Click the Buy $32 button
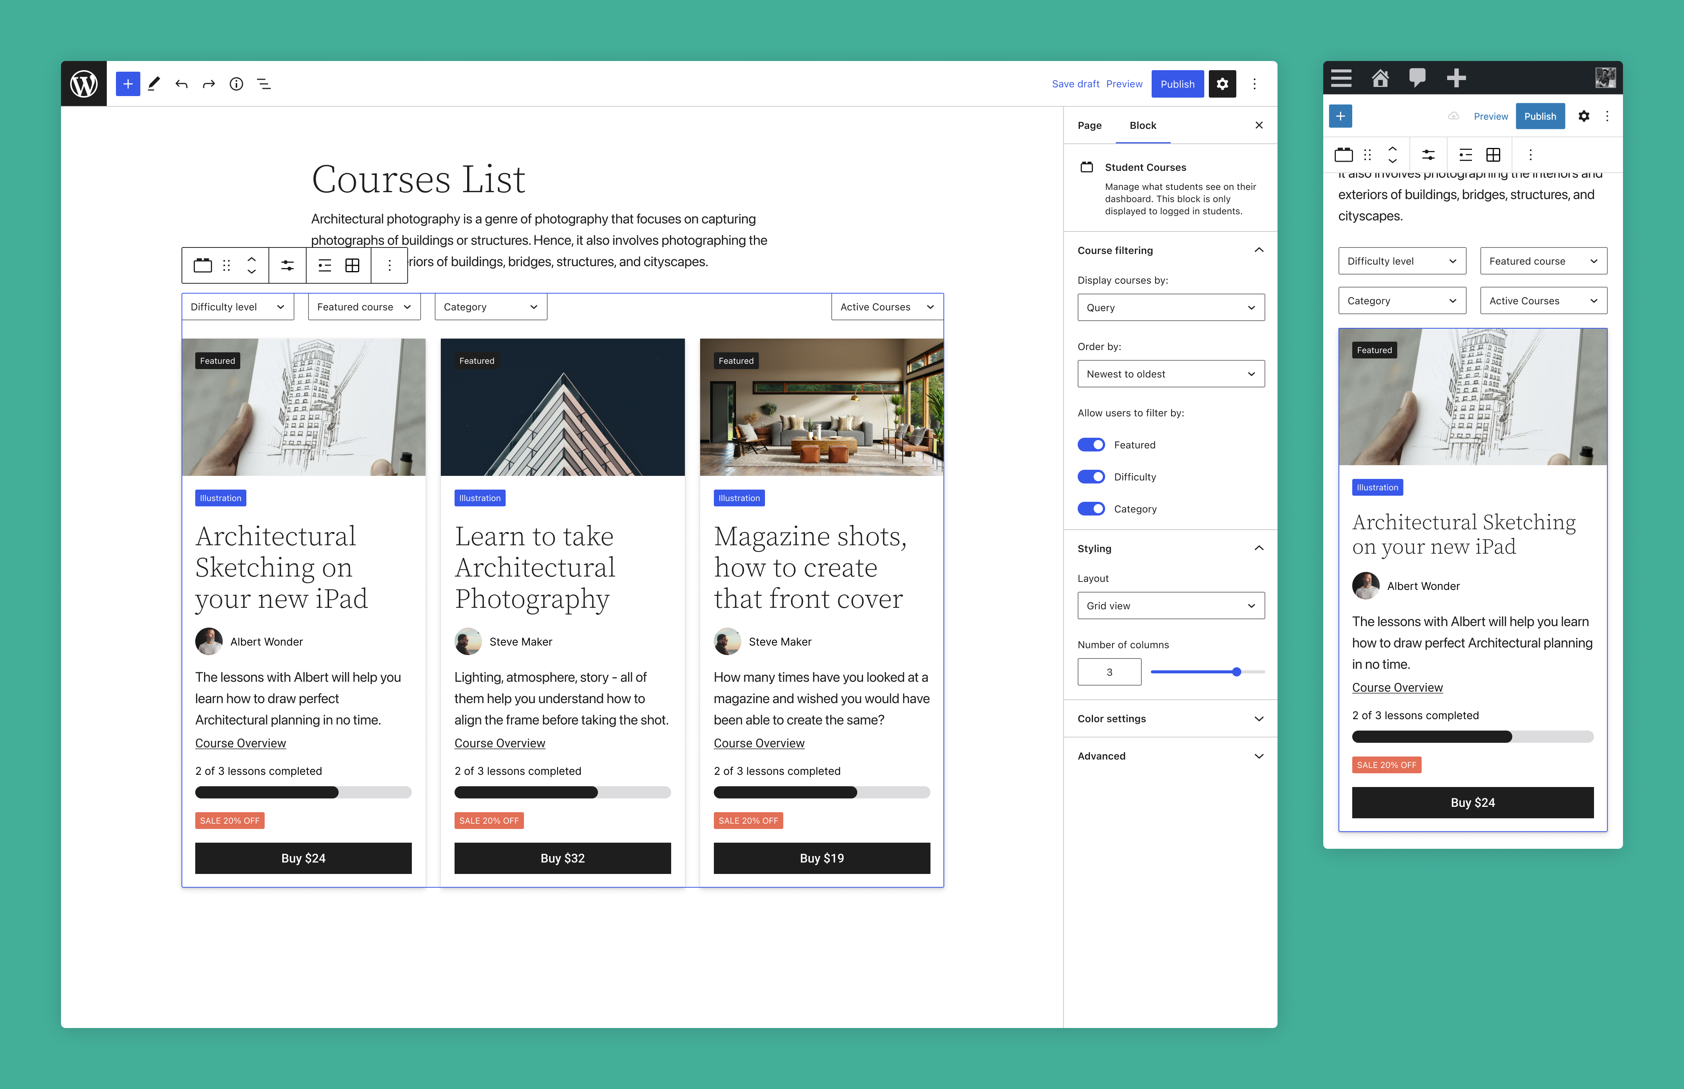The width and height of the screenshot is (1684, 1089). 562,858
